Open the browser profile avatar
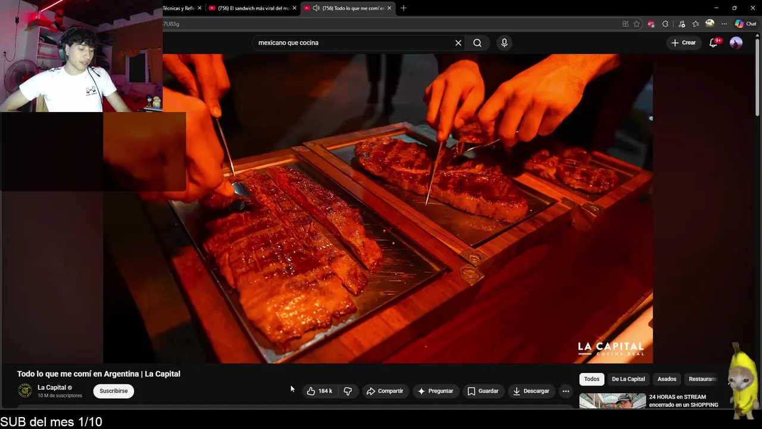This screenshot has height=429, width=762. 710,24
